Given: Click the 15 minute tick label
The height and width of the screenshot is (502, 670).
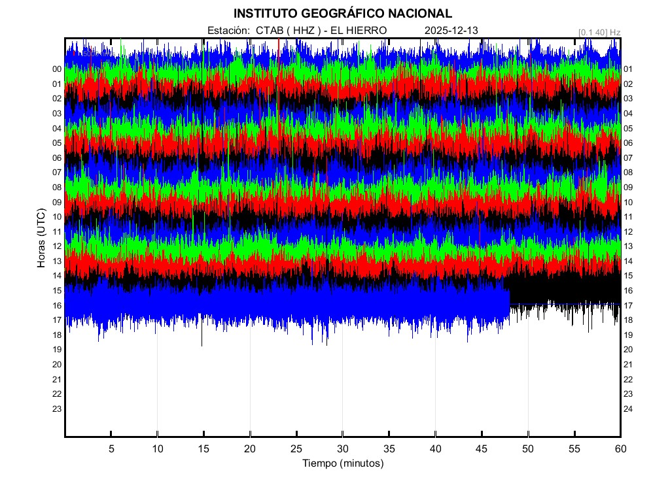Looking at the screenshot, I should click(203, 448).
